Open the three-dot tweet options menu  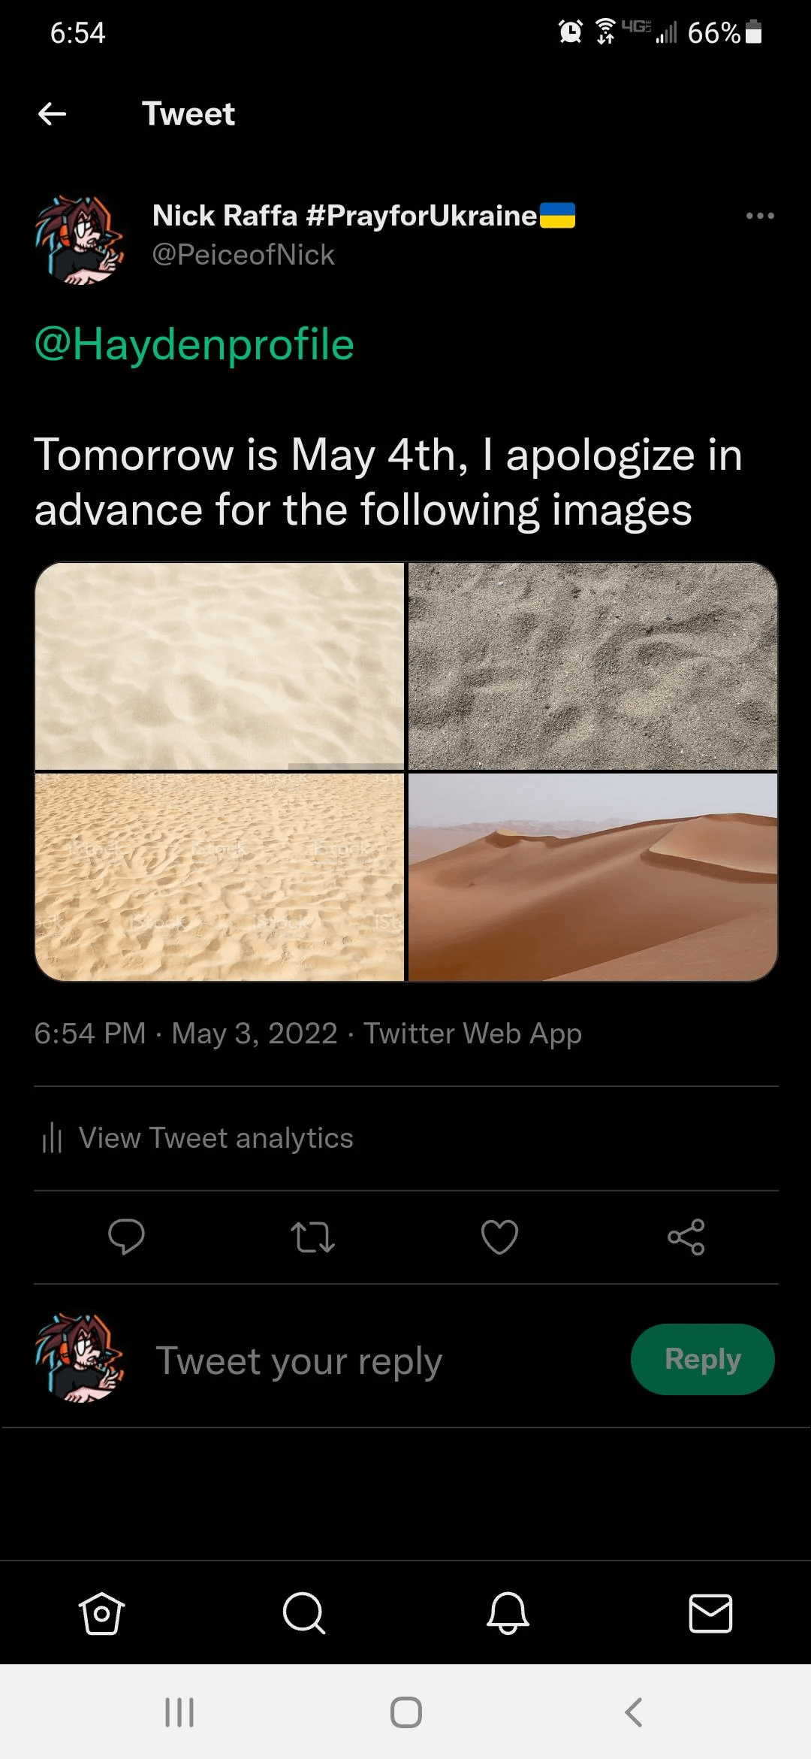click(760, 216)
